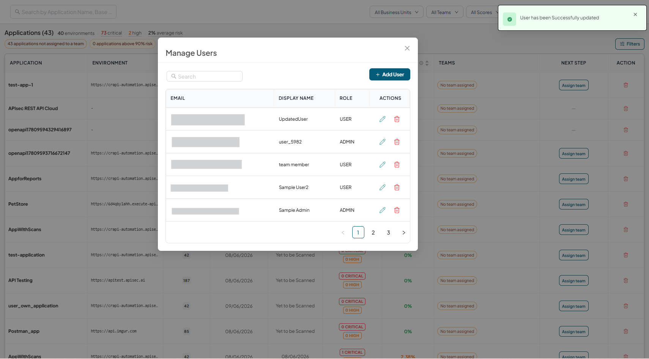Image resolution: width=649 pixels, height=359 pixels.
Task: Delete the API Testing application
Action: pos(625,280)
